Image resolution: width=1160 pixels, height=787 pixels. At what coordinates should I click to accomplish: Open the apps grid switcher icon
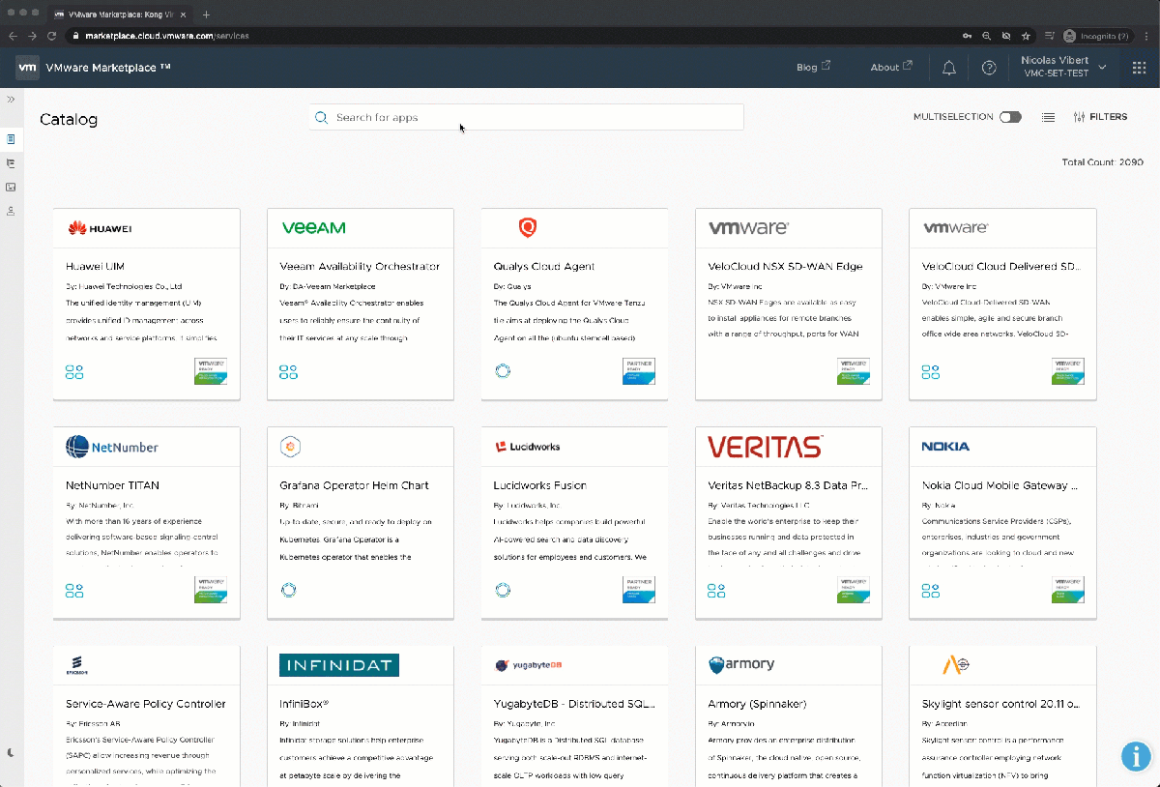[x=1139, y=68]
